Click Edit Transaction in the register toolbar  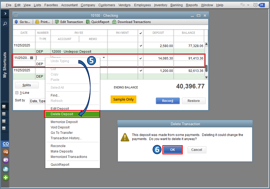(x=69, y=22)
